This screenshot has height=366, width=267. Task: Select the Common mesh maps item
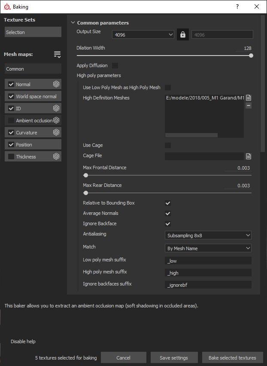[x=33, y=69]
